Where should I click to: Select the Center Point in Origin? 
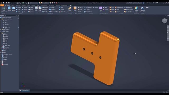[6, 45]
